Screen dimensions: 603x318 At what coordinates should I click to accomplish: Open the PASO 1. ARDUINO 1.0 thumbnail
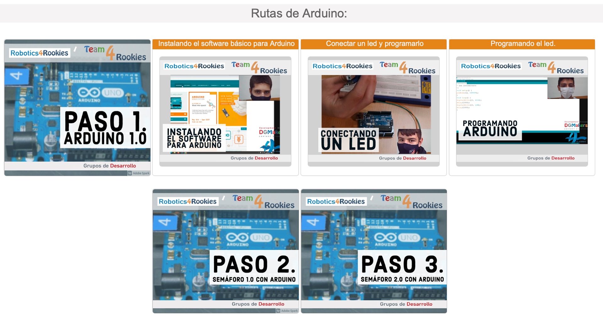[77, 108]
